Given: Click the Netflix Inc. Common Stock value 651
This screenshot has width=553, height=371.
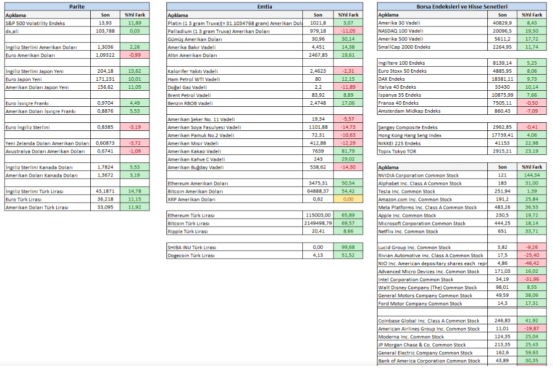Looking at the screenshot, I should [502, 231].
